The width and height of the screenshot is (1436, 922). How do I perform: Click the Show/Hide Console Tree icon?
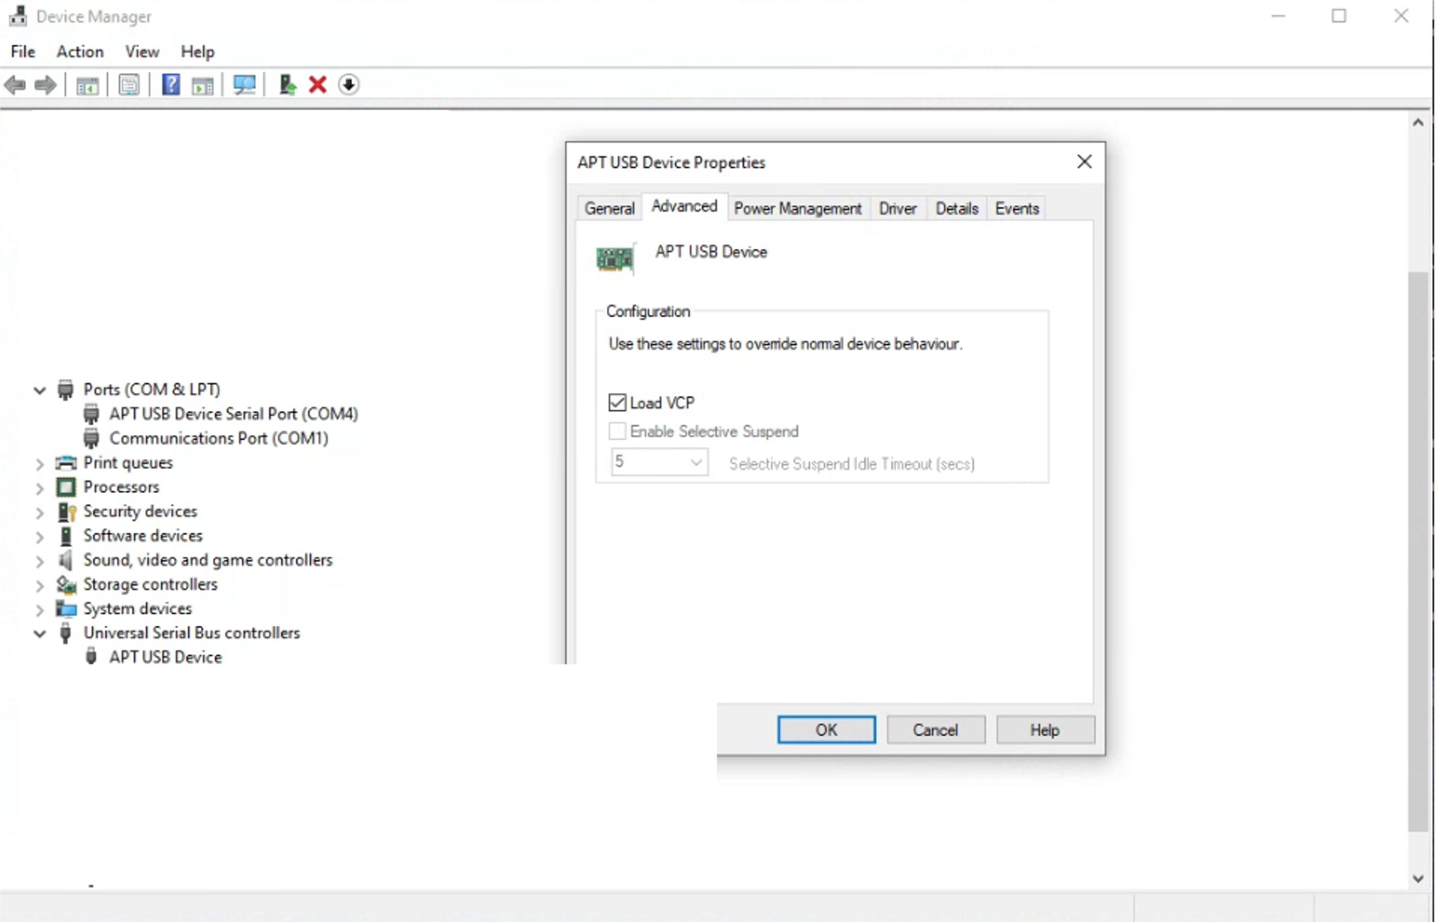pyautogui.click(x=87, y=85)
